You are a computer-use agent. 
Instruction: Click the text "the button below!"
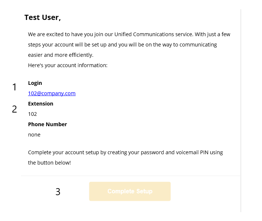point(49,162)
